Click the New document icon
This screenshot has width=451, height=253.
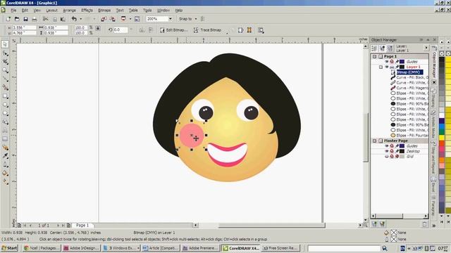click(x=8, y=19)
